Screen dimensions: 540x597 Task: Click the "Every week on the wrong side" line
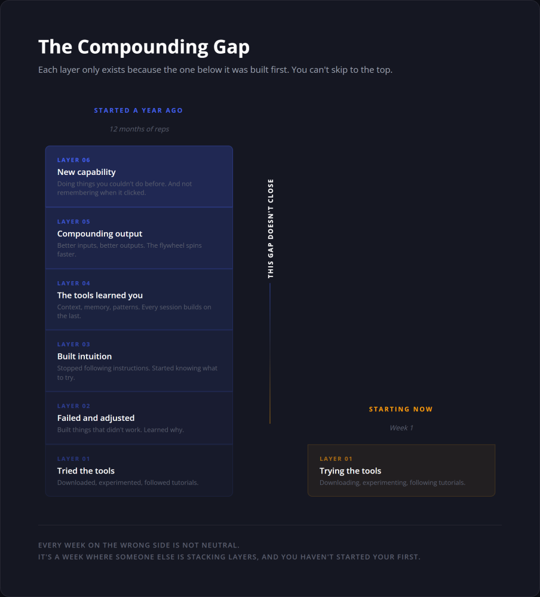pos(139,545)
